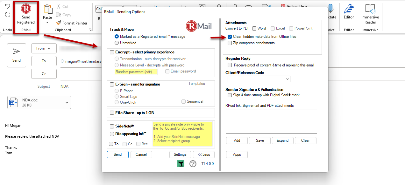Click the help question mark icon
The width and height of the screenshot is (405, 185).
pyautogui.click(x=193, y=164)
